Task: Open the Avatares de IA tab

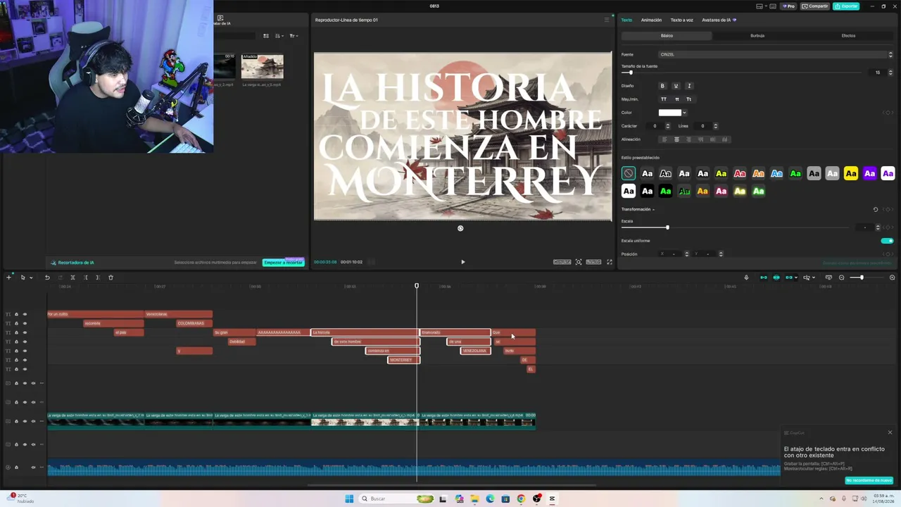Action: [719, 20]
